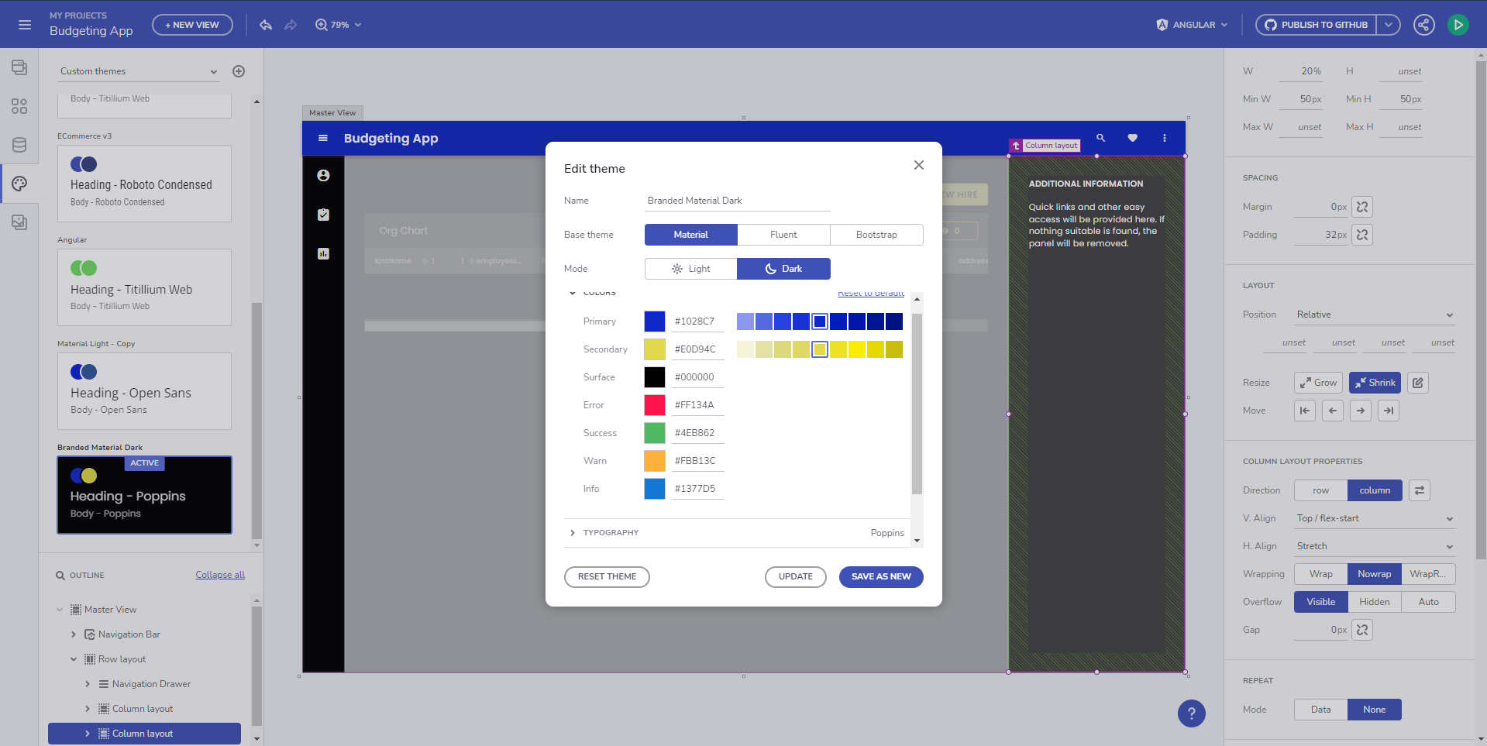The image size is (1487, 746).
Task: Set Overflow to Hidden
Action: (x=1374, y=601)
